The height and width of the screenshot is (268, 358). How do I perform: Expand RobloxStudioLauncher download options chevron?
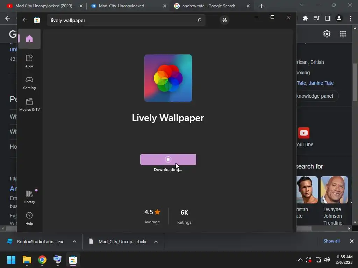click(x=74, y=241)
